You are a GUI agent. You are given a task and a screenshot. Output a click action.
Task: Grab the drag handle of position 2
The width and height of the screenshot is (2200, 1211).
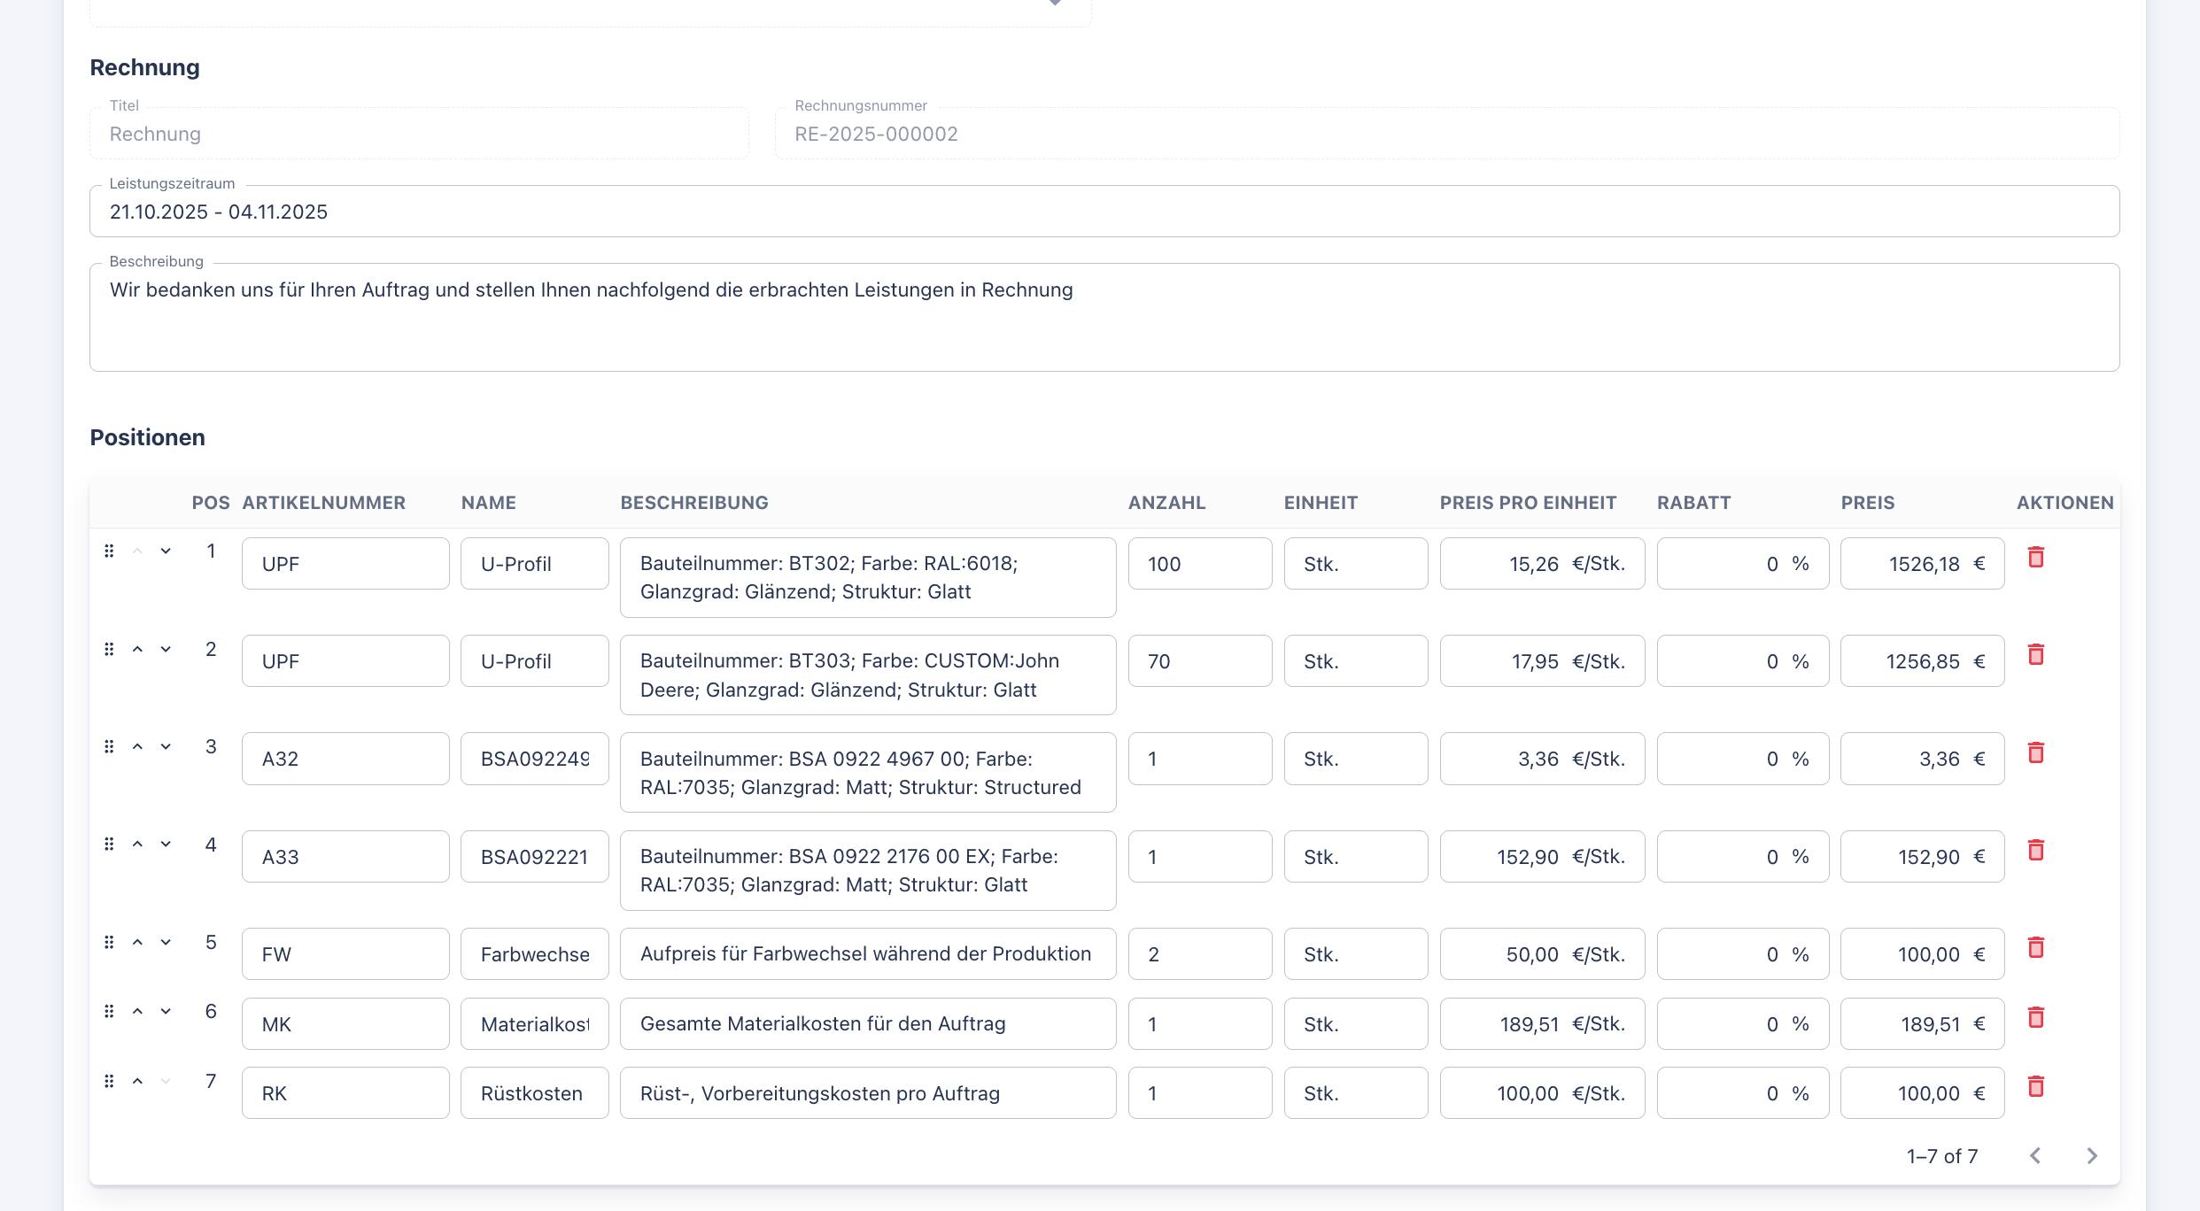[x=109, y=650]
